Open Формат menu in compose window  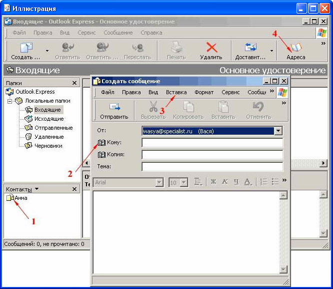[x=204, y=92]
